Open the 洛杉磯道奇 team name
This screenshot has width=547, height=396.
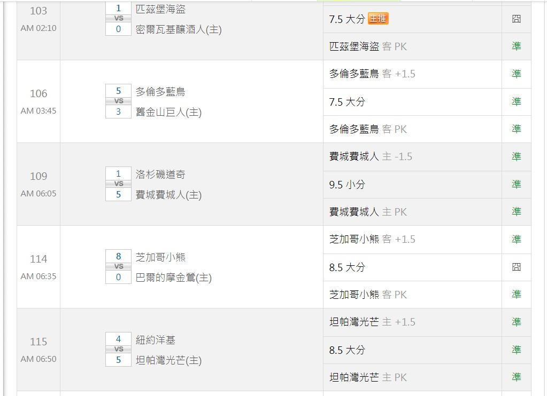tap(160, 175)
